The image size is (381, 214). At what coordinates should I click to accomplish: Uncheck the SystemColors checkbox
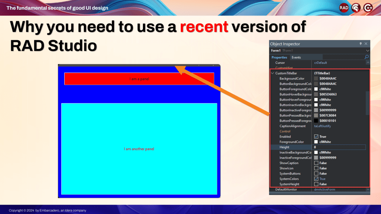pos(316,179)
